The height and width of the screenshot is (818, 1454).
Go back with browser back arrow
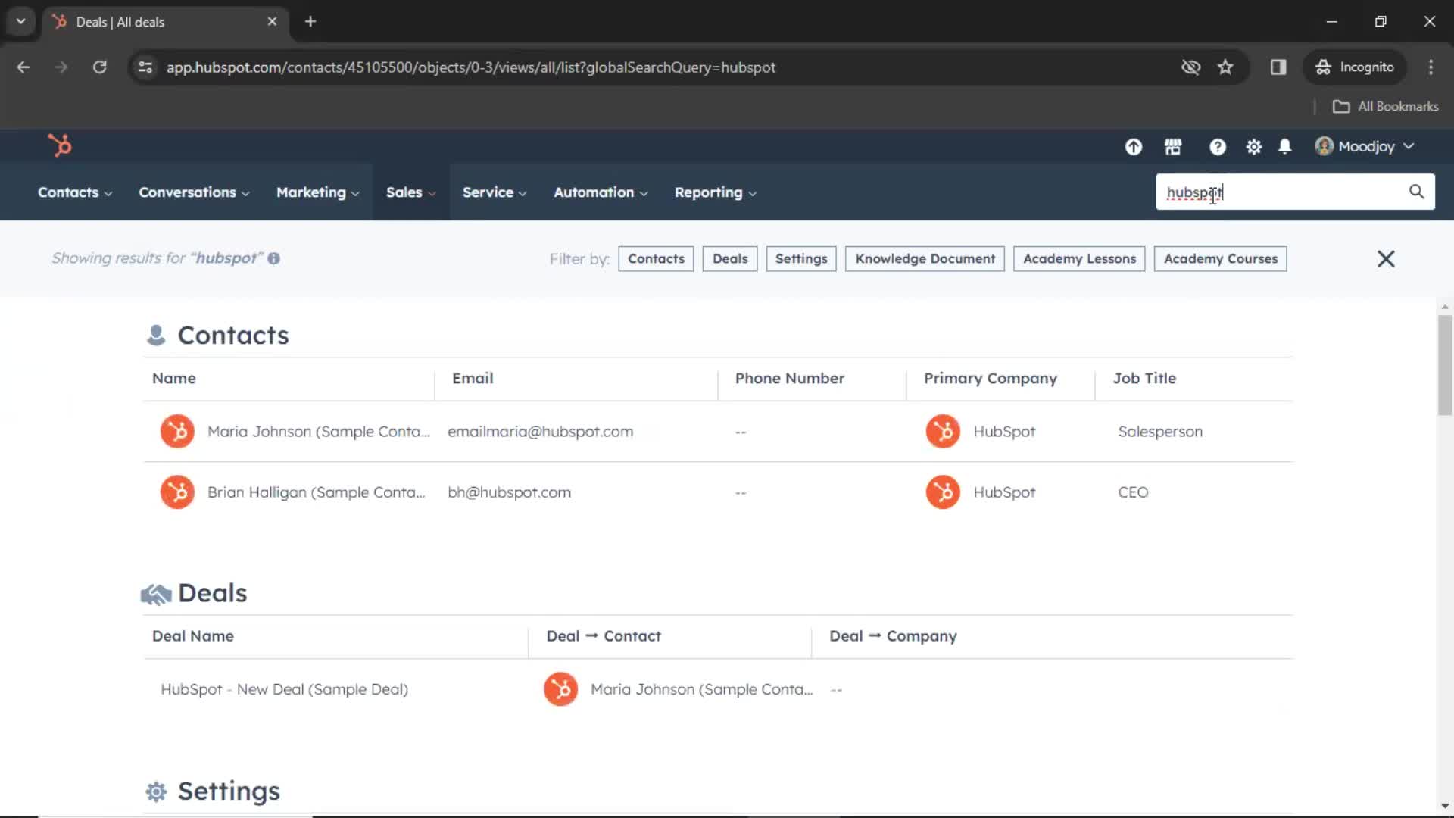[23, 67]
